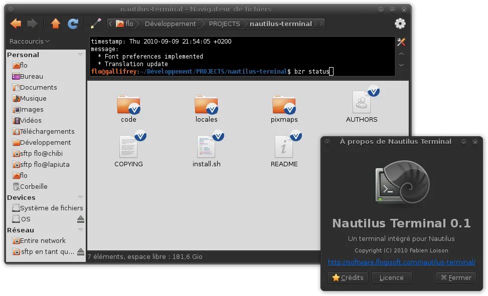
Task: Navigate to PROJECTS in path bar
Action: pyautogui.click(x=224, y=24)
